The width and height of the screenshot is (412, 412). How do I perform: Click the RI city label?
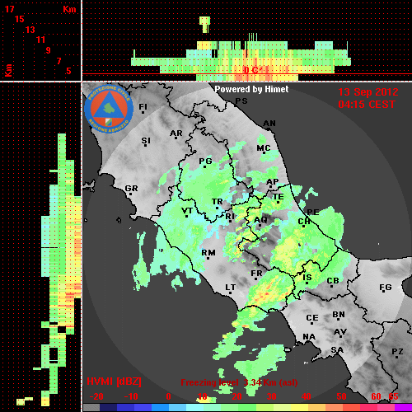(230, 217)
